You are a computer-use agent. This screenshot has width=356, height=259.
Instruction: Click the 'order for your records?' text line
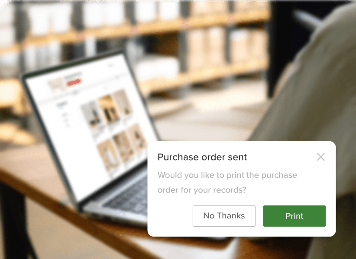tap(202, 190)
